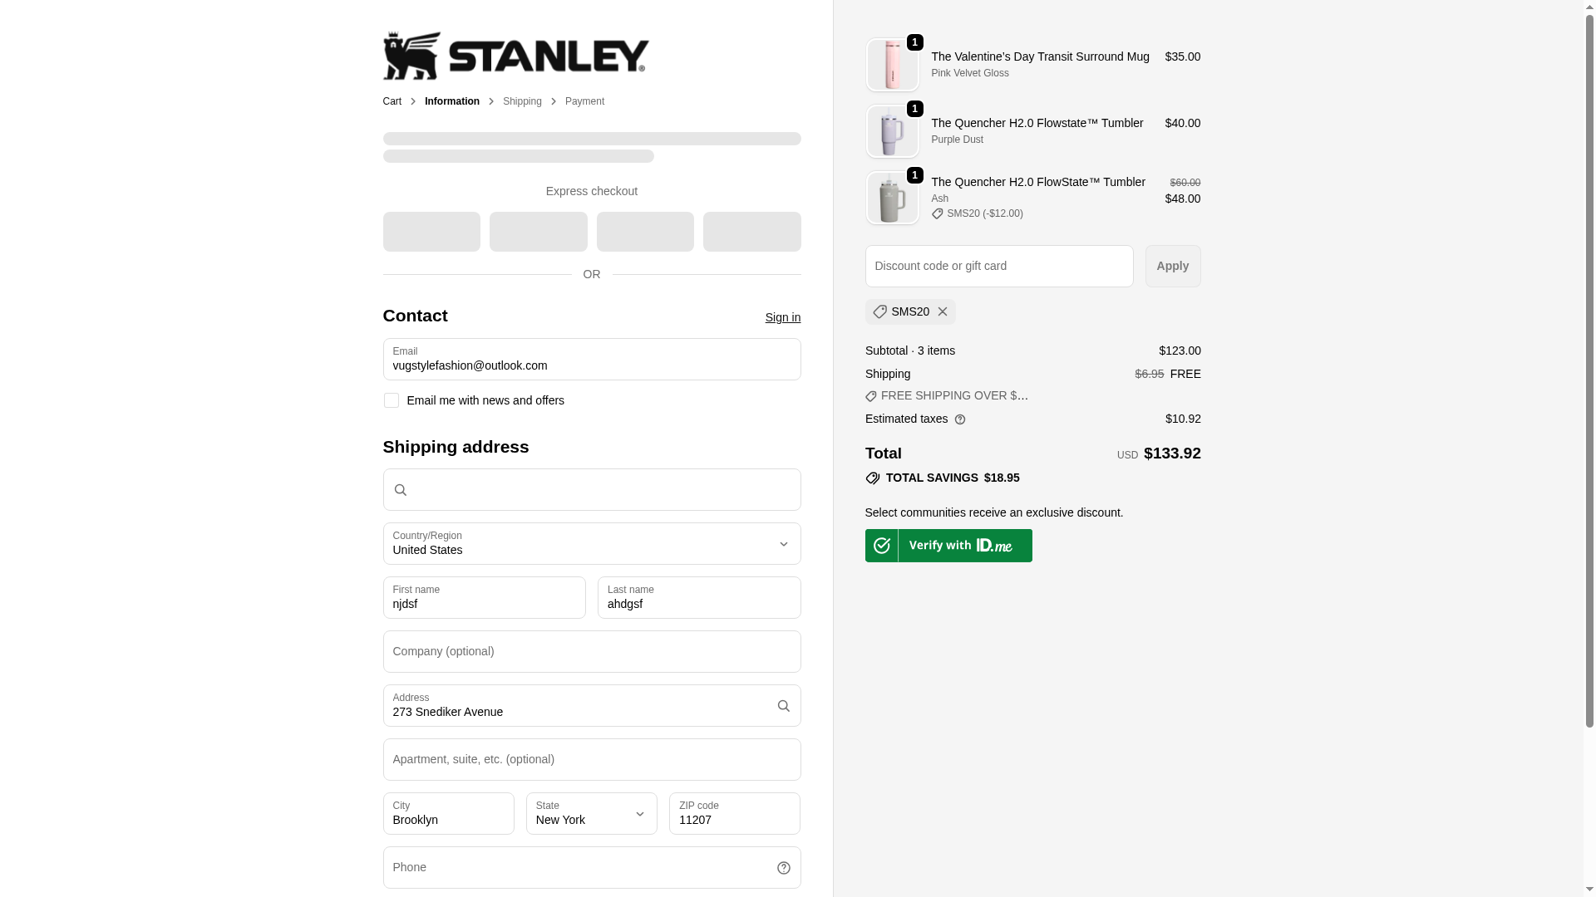Go to Payment breadcrumb step
The image size is (1596, 897).
584,101
